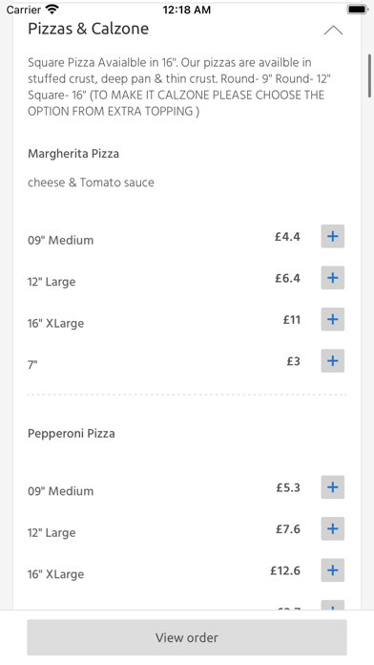The height and width of the screenshot is (665, 374).
Task: Select the Margherita Pizza title
Action: [x=73, y=154]
